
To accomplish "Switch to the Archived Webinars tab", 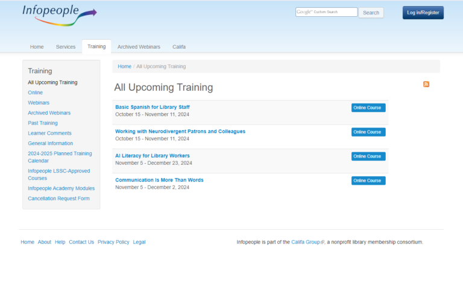I will pos(139,47).
